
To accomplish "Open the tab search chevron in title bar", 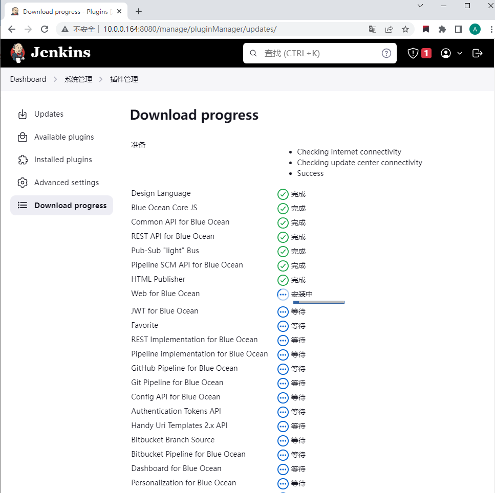I will tap(420, 6).
